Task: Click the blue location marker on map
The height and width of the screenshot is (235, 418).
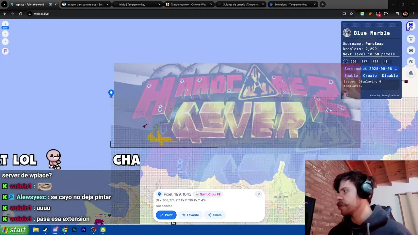Action: pos(111,94)
